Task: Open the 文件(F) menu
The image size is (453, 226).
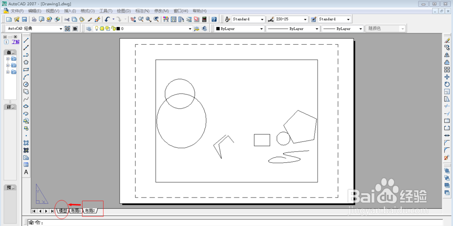Action: pos(17,11)
